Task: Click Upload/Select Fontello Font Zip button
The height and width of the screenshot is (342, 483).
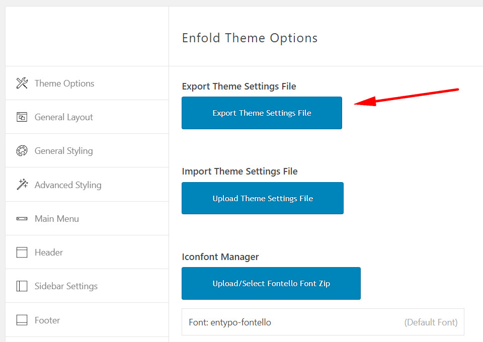Action: 271,283
